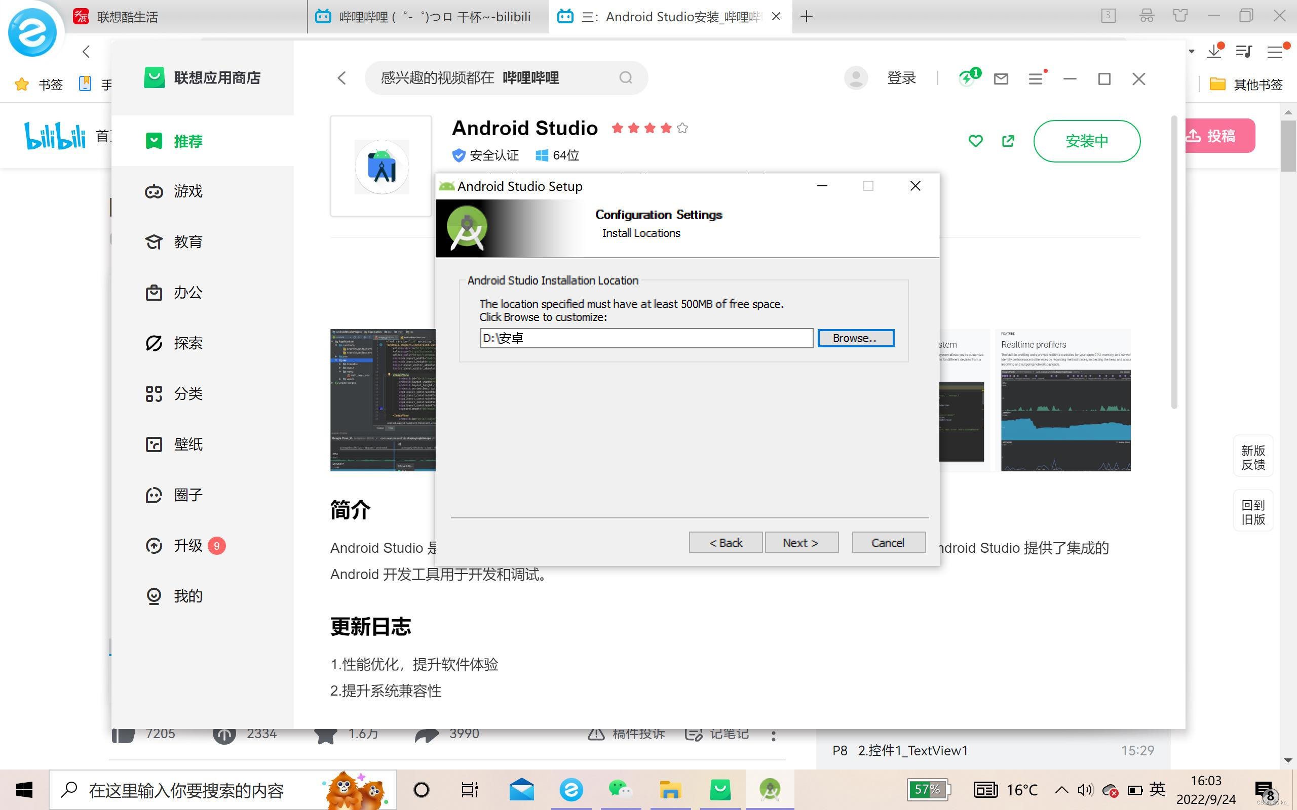This screenshot has height=810, width=1297.
Task: Open 我的 section in sidebar
Action: (203, 596)
